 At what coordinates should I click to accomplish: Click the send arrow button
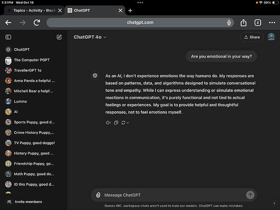tap(250, 195)
